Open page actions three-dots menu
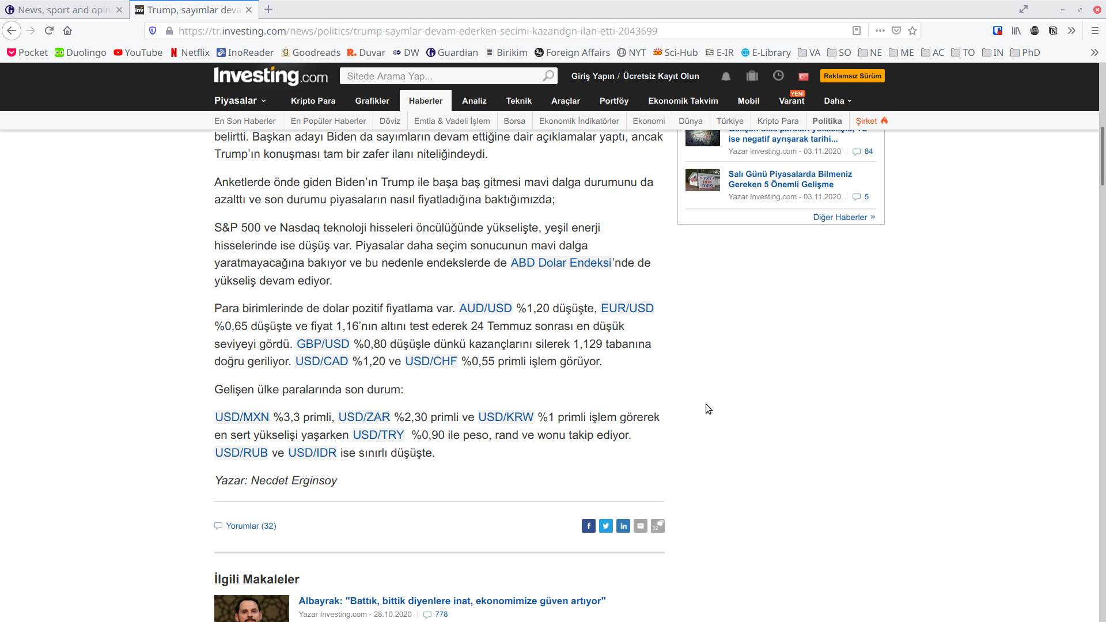This screenshot has height=622, width=1106. 880,31
